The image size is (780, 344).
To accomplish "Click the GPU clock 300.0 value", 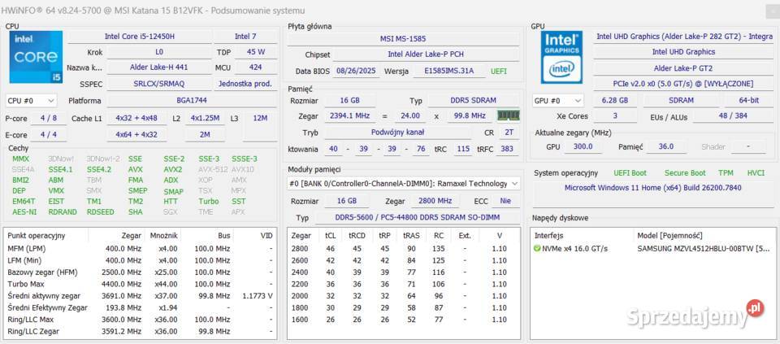I will (583, 147).
